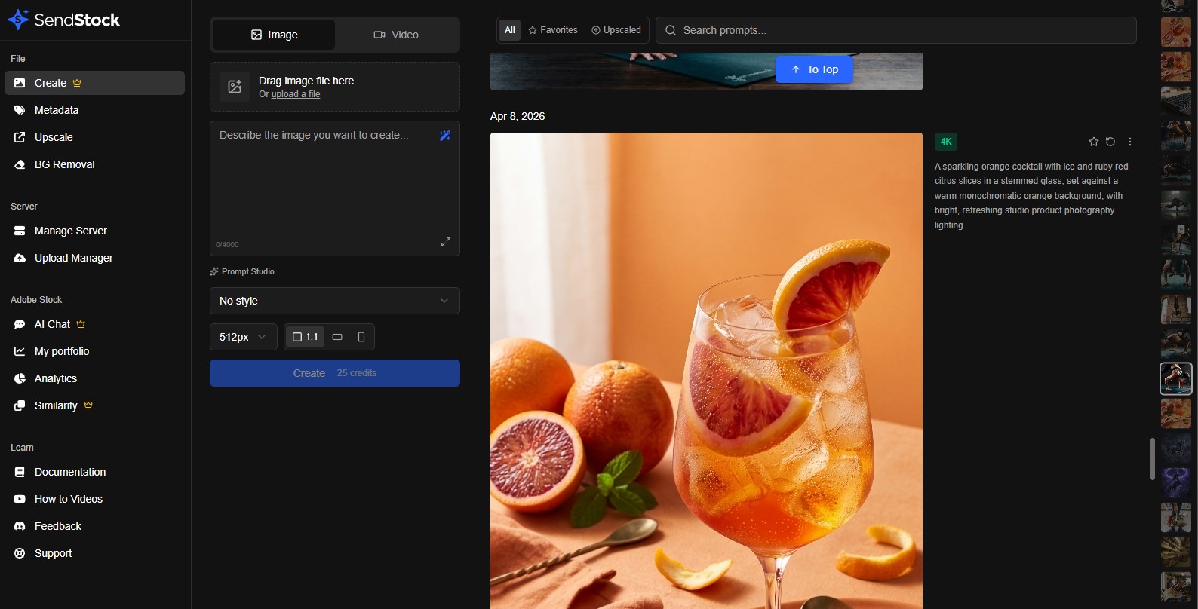The height and width of the screenshot is (609, 1198).
Task: Filter by Upscaled images
Action: tap(616, 30)
